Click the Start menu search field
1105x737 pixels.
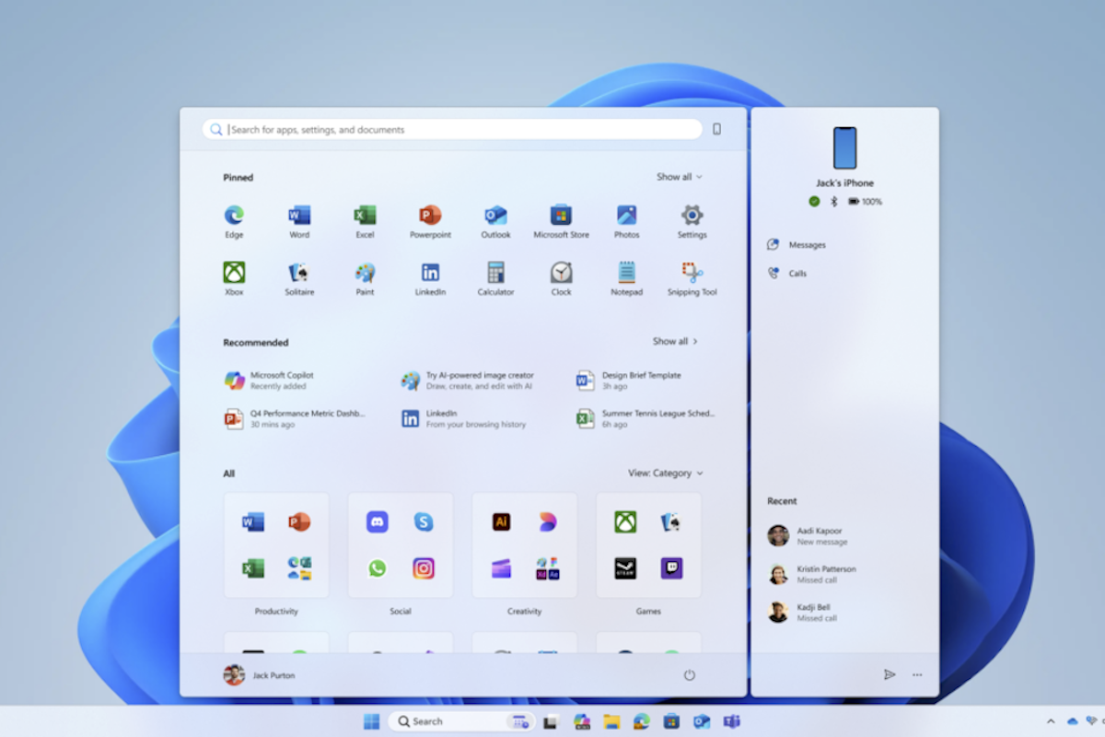tap(451, 129)
